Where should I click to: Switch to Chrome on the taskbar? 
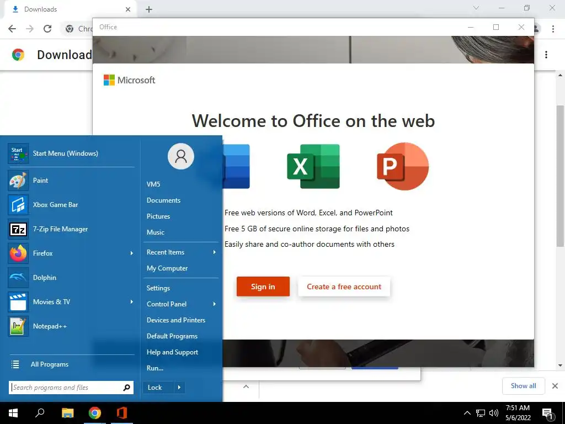(95, 413)
